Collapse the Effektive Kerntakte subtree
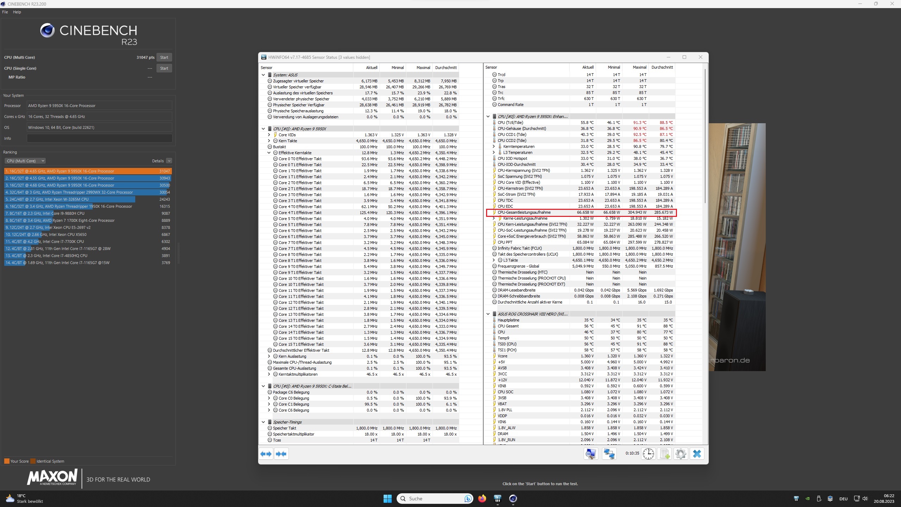The width and height of the screenshot is (901, 507). tap(269, 153)
